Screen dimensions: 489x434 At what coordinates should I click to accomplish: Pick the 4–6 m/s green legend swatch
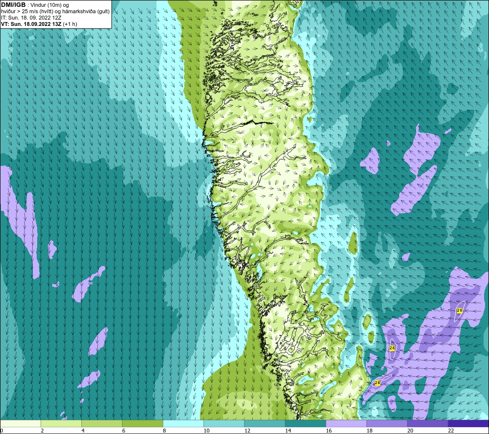[102, 423]
